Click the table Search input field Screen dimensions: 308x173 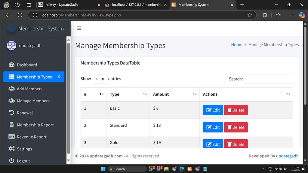269,79
